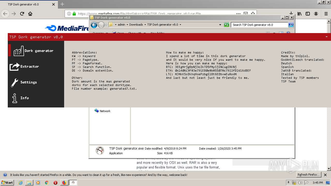This screenshot has height=186, width=331.
Task: Click the Explorer search magnifier icon
Action: [x=291, y=25]
